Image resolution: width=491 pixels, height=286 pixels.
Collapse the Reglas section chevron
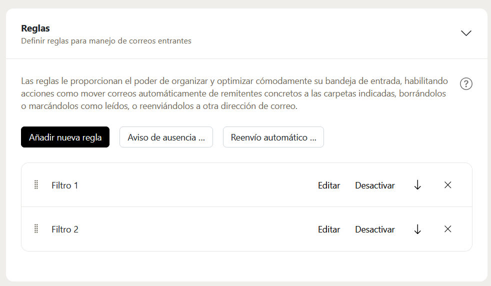point(466,33)
